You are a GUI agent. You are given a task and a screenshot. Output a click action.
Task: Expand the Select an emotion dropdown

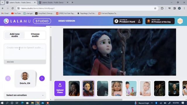point(25,95)
